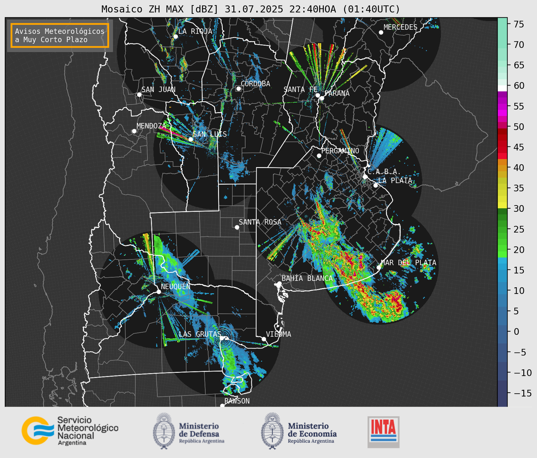537x458 pixels.
Task: Click the Servicio Meteorológico Nacional logo
Action: [70, 431]
